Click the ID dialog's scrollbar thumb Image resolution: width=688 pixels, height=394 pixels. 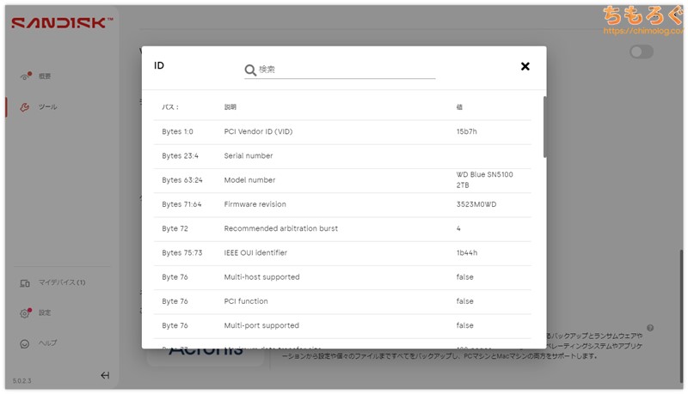544,126
